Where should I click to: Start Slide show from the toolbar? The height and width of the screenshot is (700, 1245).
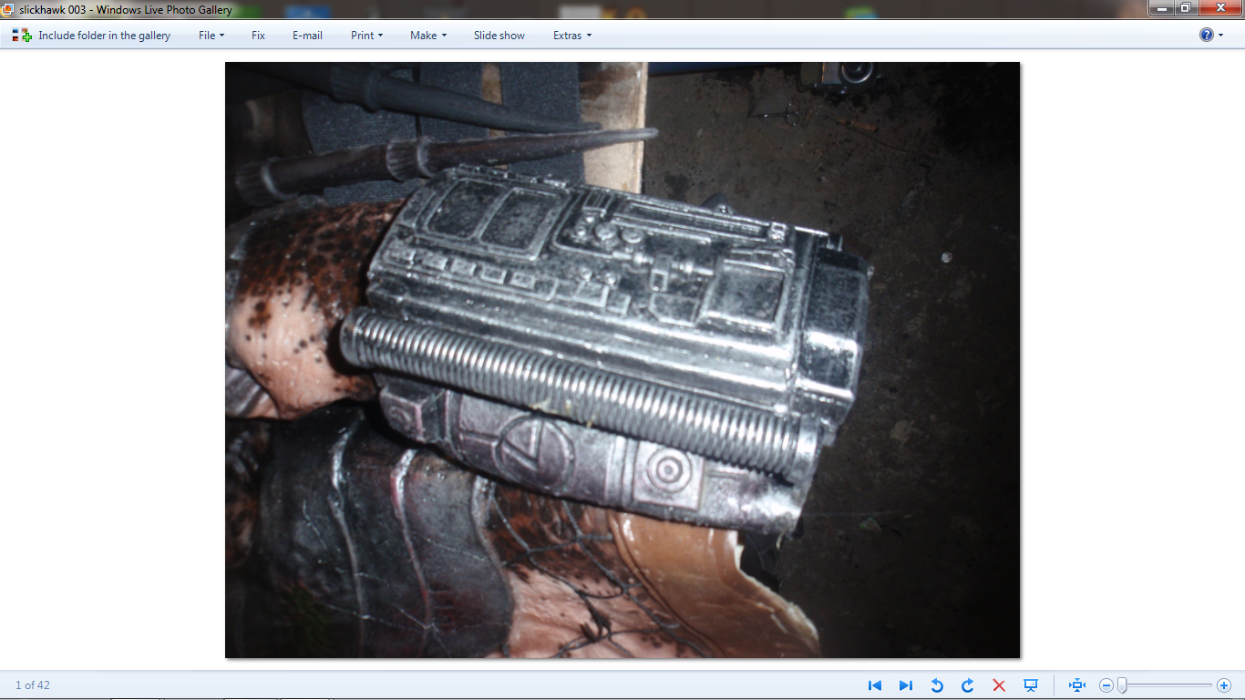pos(499,36)
